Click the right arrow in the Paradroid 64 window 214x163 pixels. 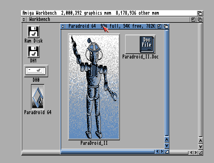(x=162, y=151)
